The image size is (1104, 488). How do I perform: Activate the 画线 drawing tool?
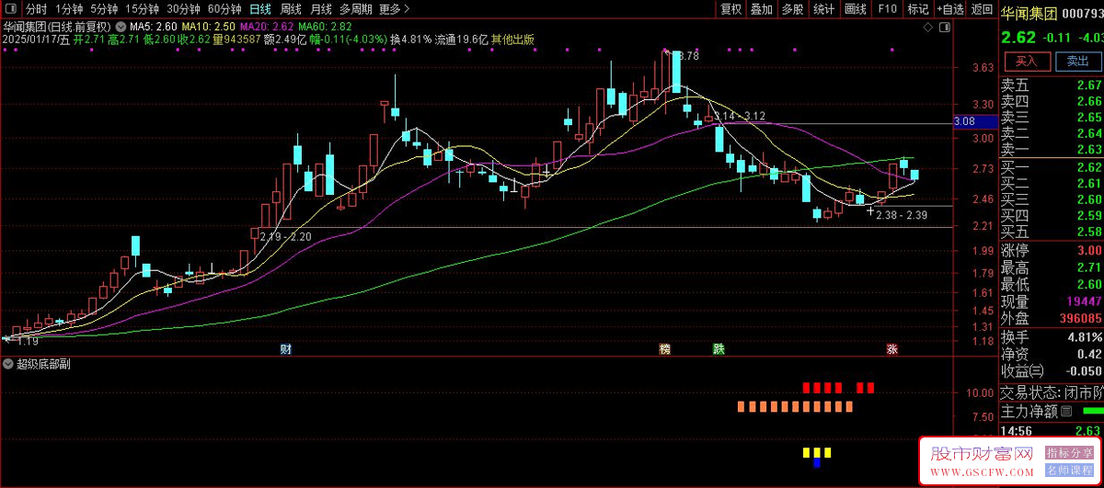(856, 9)
